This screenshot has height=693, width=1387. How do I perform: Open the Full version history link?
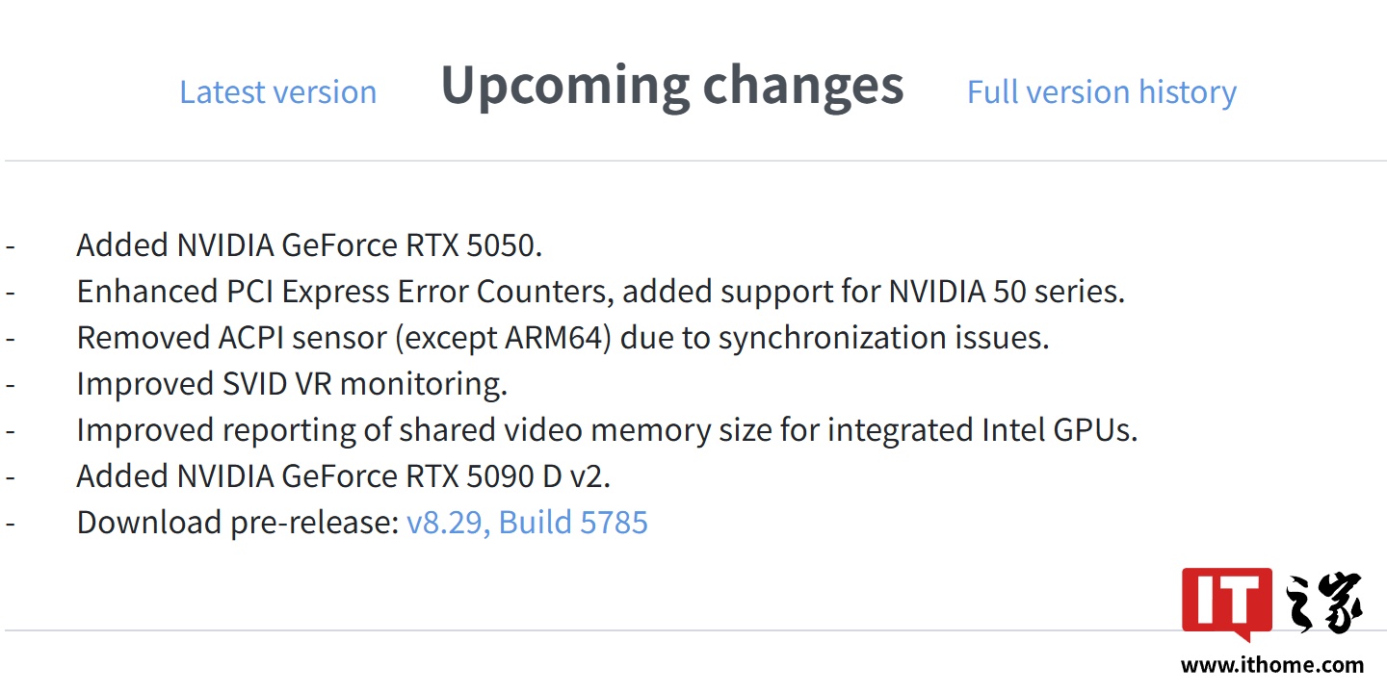coord(1101,92)
